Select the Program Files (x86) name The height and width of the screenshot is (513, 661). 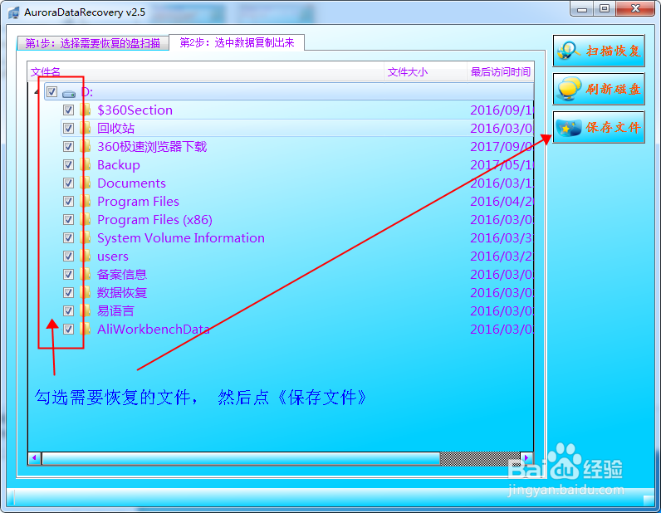point(154,220)
